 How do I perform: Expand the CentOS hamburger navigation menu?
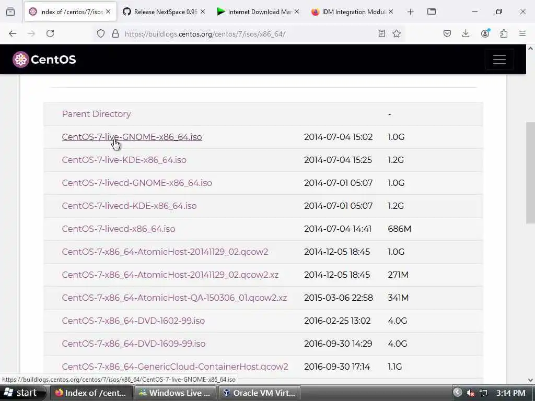coord(499,60)
